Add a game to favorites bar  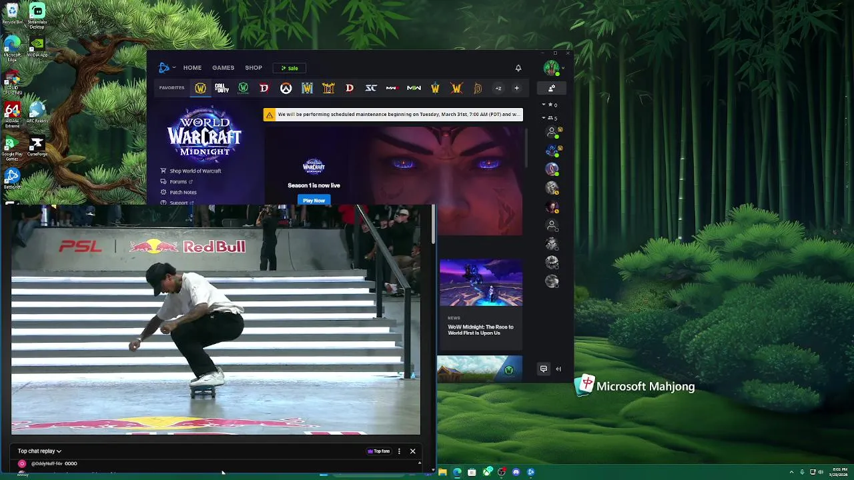516,88
